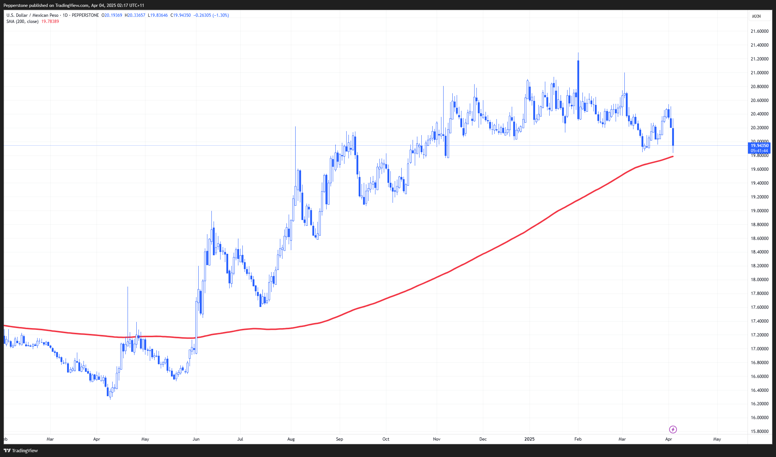776x457 pixels.
Task: Click the high value H20.33657
Action: 135,15
